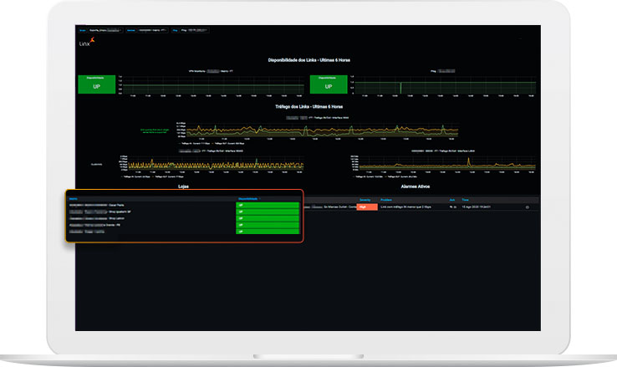Screen dimensions: 617x367
Task: Collapse 'Tráfego dos Links - Últimas 6 Horas' row
Action: click(308, 108)
